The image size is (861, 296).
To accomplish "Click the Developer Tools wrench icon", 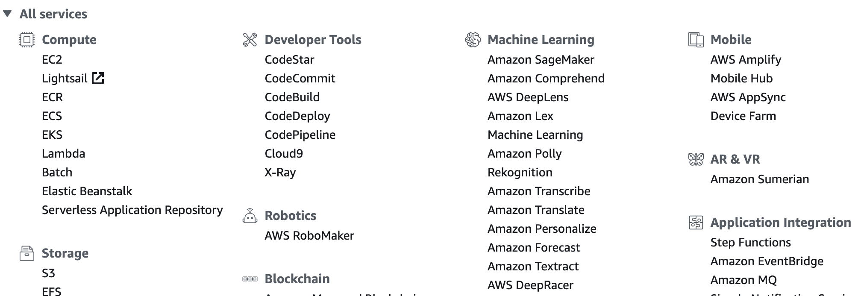I will click(x=250, y=40).
